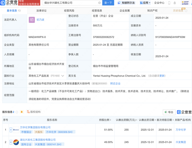Switch to the 知识产权 tab
The width and height of the screenshot is (192, 148).
click(x=152, y=11)
